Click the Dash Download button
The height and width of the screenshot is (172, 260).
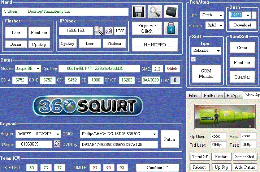pyautogui.click(x=242, y=25)
